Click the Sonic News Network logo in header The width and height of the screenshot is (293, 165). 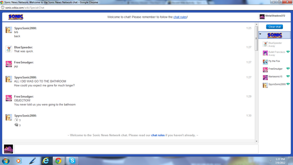point(16,17)
